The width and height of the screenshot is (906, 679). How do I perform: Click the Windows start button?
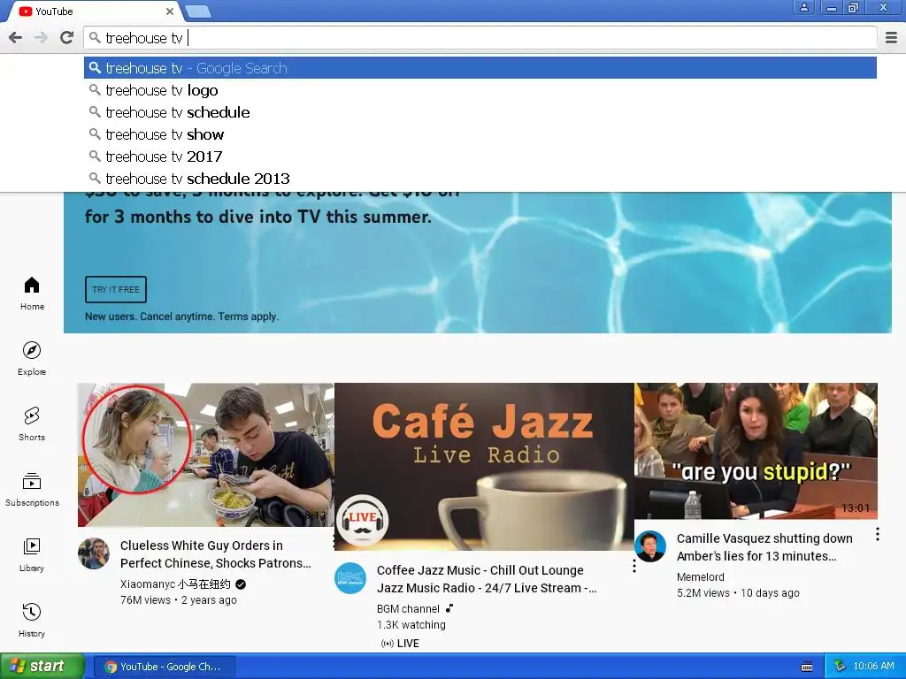[x=42, y=667]
